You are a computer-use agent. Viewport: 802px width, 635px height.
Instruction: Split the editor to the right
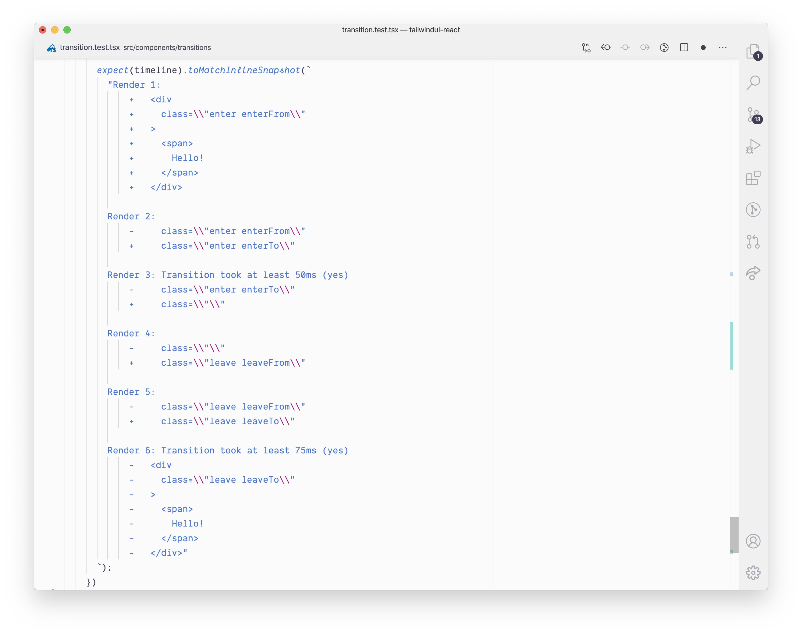(x=684, y=47)
